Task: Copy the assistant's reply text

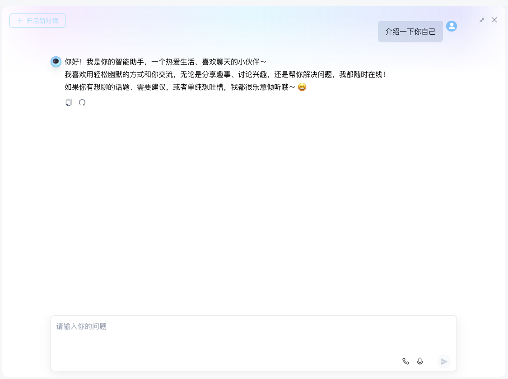Action: (68, 102)
